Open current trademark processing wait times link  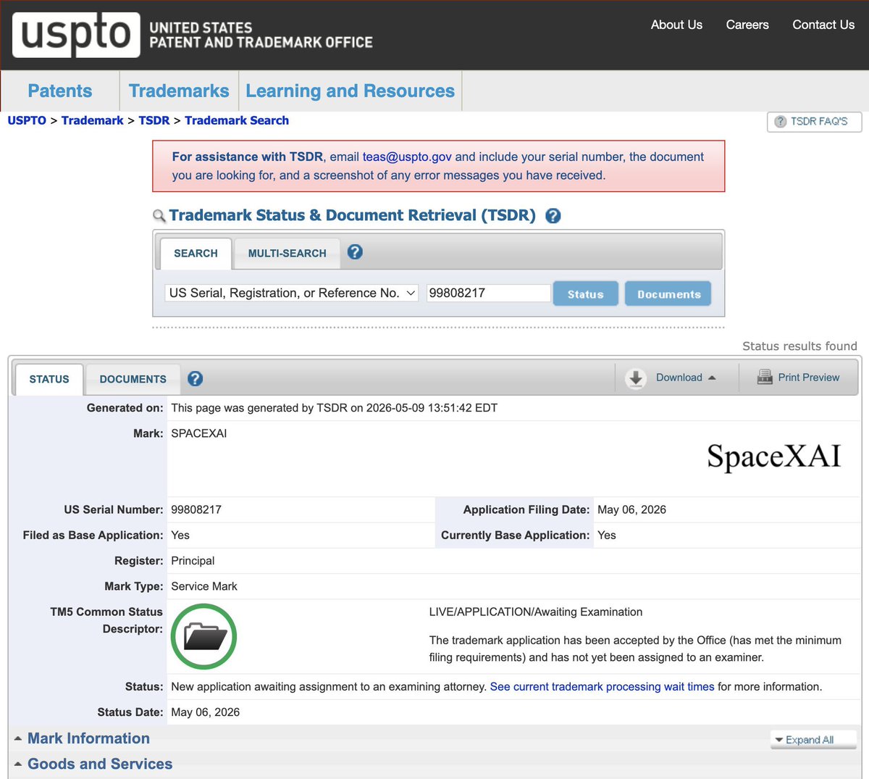point(603,686)
